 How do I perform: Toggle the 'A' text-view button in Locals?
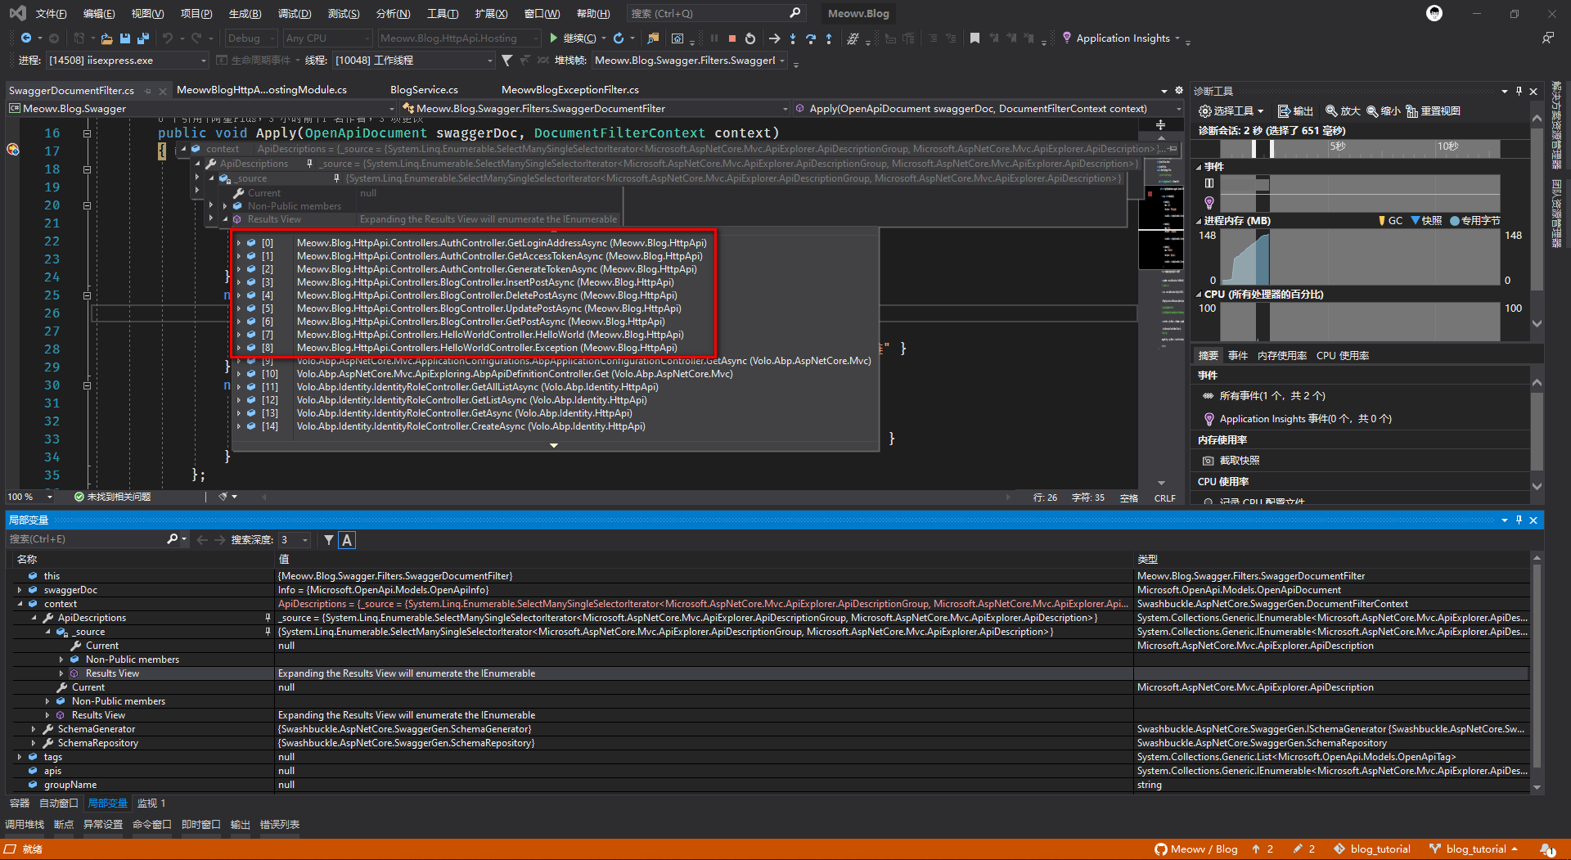(347, 540)
